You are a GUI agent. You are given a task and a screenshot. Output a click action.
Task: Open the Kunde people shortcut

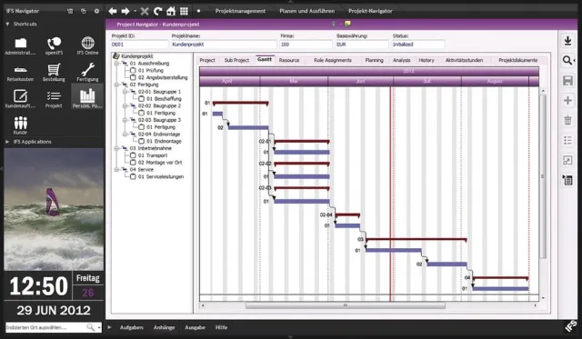click(x=20, y=125)
